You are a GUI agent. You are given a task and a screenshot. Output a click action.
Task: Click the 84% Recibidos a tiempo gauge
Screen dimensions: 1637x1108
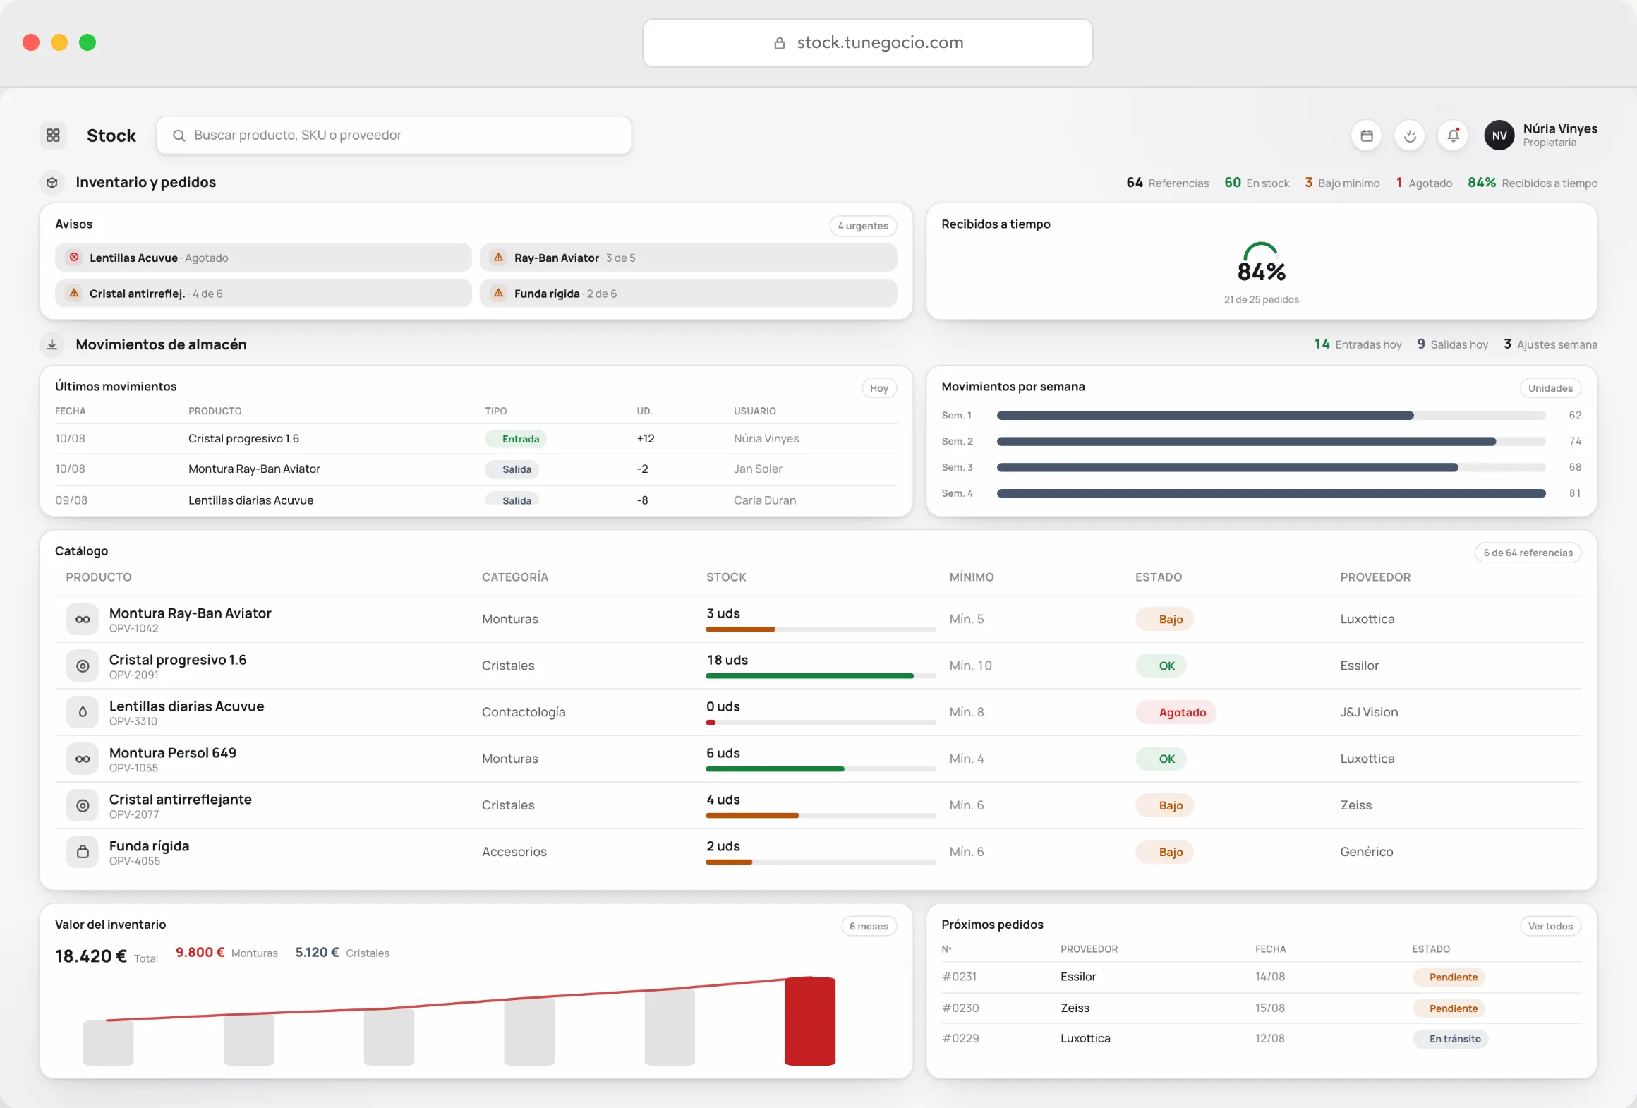pyautogui.click(x=1261, y=263)
